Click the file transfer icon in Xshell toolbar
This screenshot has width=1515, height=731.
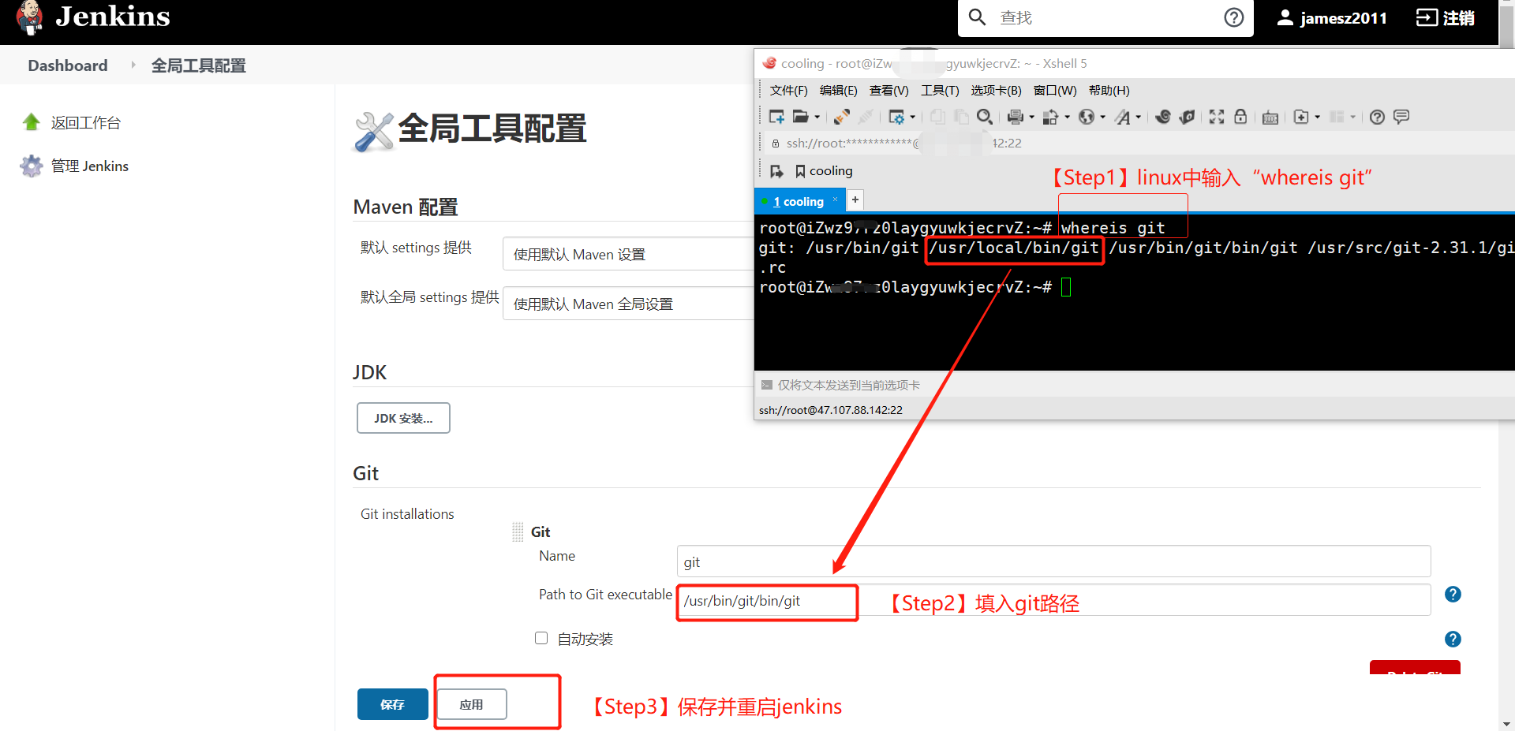1050,117
